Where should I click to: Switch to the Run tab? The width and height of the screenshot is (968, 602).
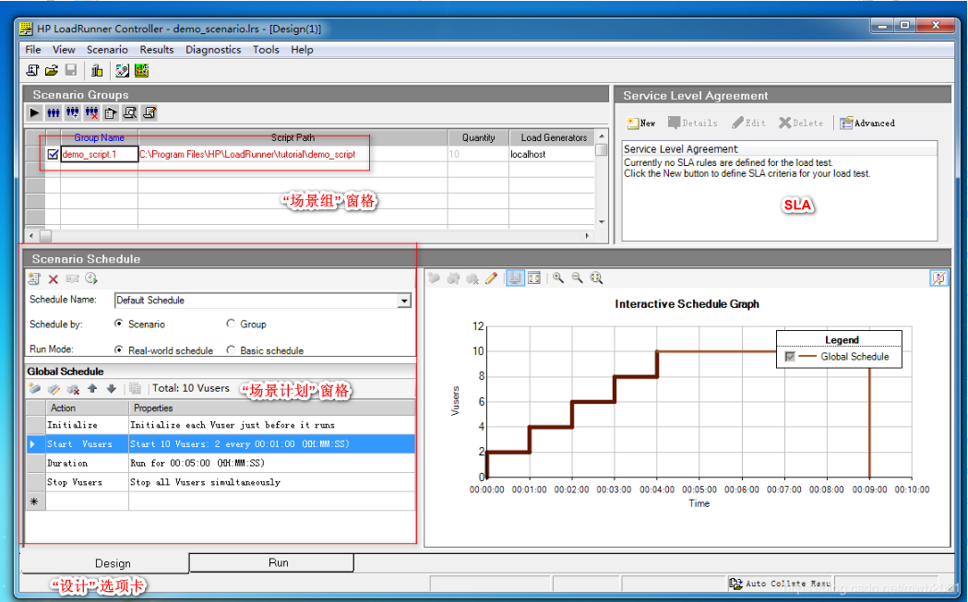coord(271,562)
